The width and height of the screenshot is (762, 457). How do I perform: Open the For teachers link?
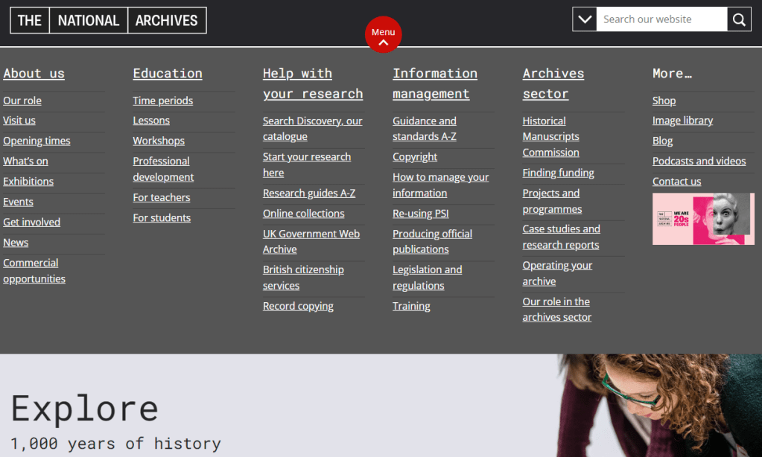162,197
